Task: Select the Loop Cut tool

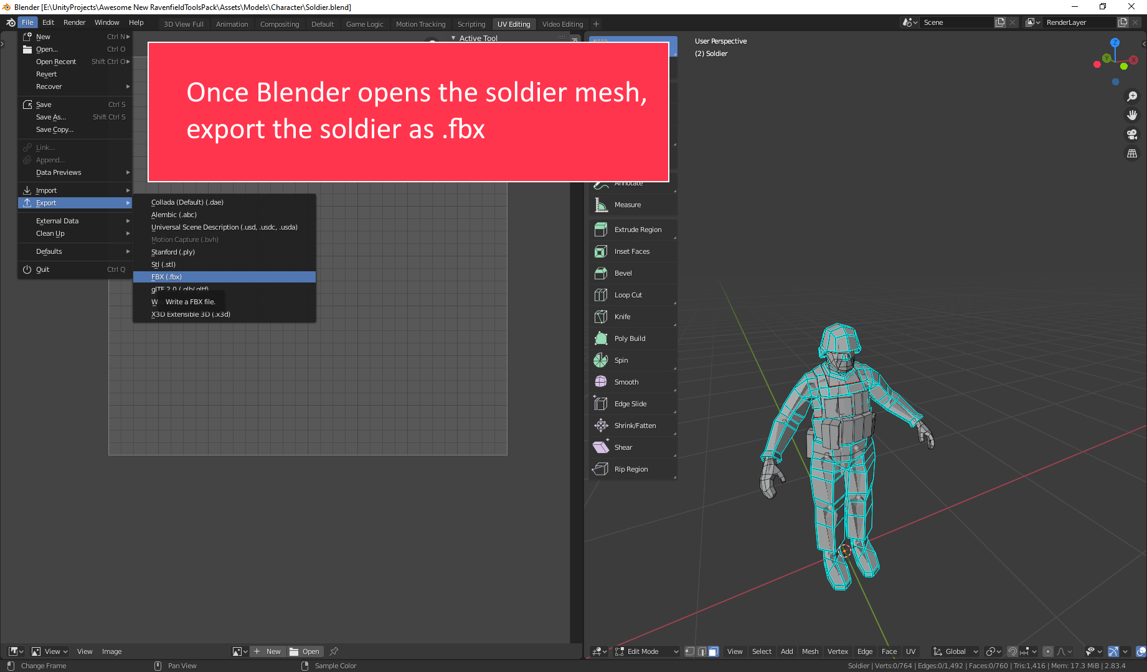Action: pyautogui.click(x=633, y=295)
